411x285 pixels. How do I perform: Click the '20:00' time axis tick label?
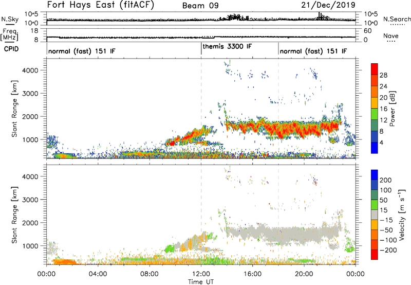(304, 274)
